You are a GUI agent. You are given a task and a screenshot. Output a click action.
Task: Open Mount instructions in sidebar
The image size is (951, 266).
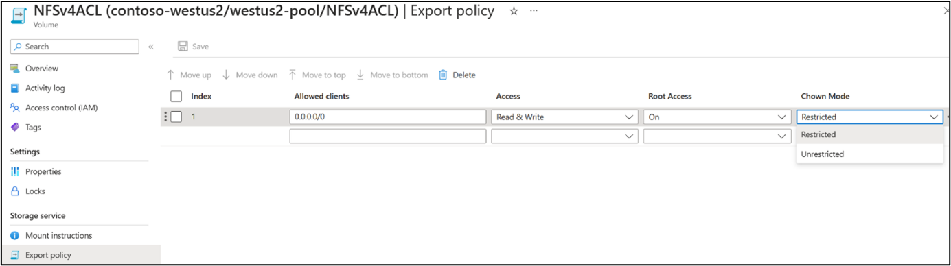tap(58, 235)
